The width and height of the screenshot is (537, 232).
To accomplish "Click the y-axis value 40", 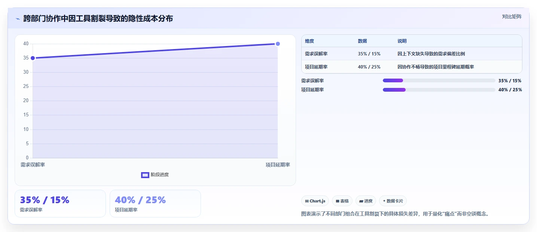I will pos(26,44).
